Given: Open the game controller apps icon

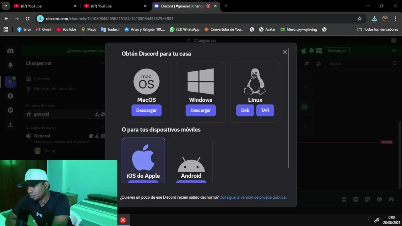Looking at the screenshot, I should click(x=391, y=199).
